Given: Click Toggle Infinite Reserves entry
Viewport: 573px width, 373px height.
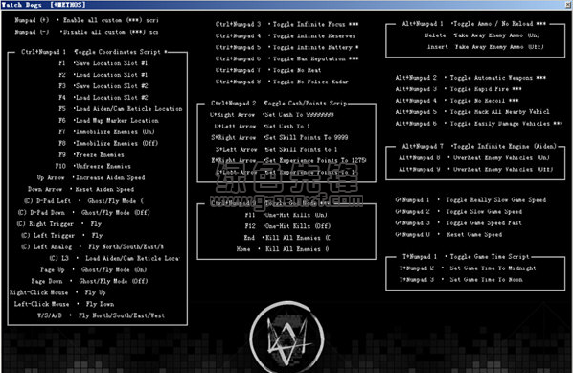Looking at the screenshot, I should (285, 35).
